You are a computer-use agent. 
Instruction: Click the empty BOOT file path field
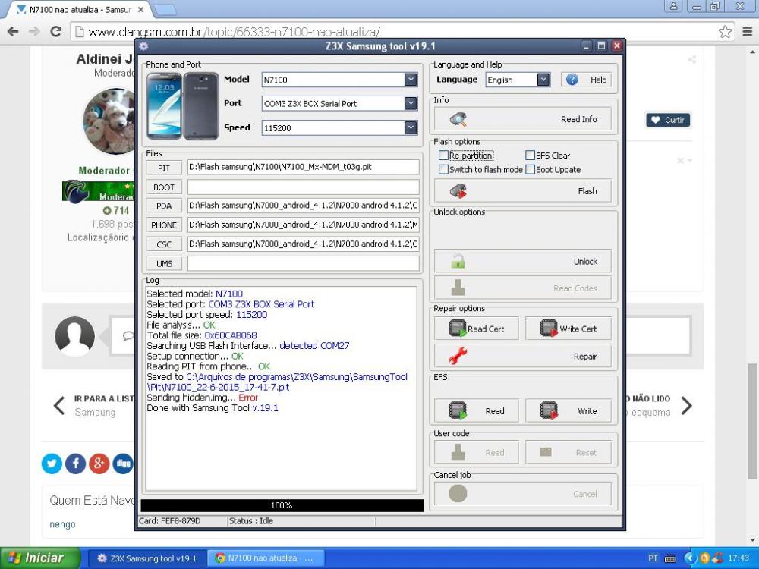pyautogui.click(x=303, y=187)
